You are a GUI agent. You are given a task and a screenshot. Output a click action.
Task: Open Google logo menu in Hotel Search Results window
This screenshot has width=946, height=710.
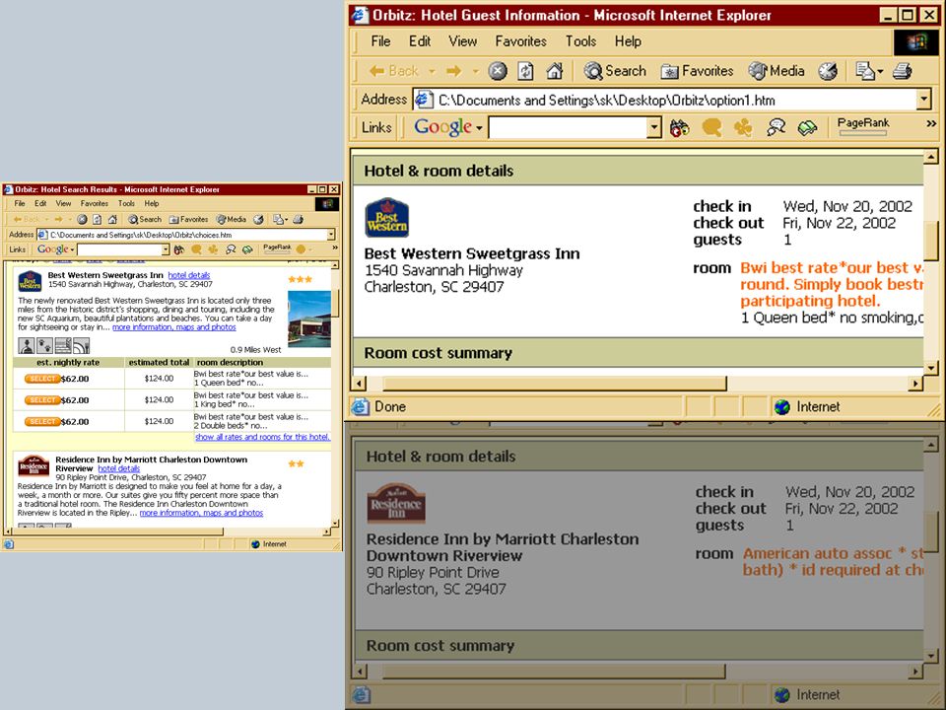point(55,248)
